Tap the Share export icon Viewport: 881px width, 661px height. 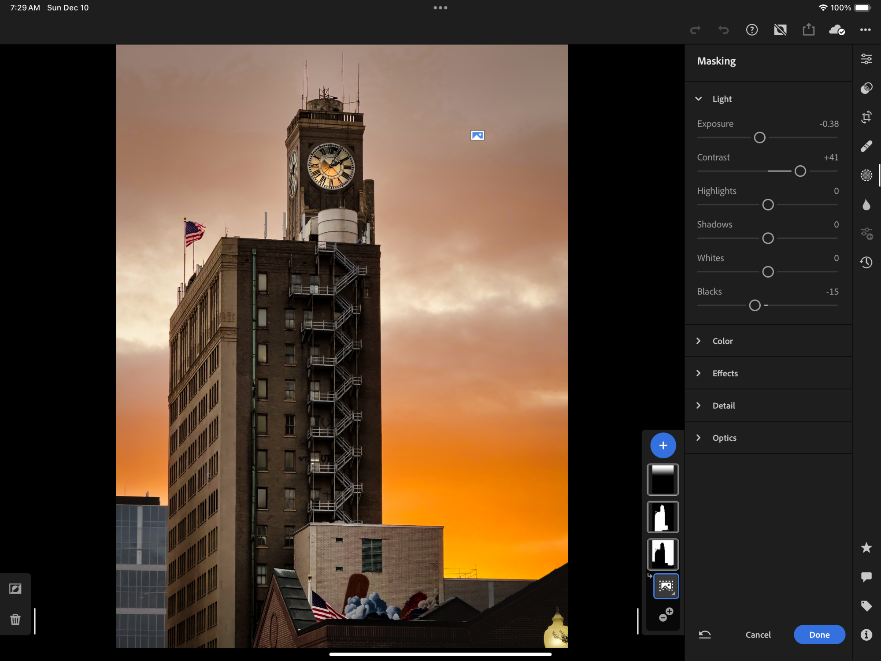808,30
